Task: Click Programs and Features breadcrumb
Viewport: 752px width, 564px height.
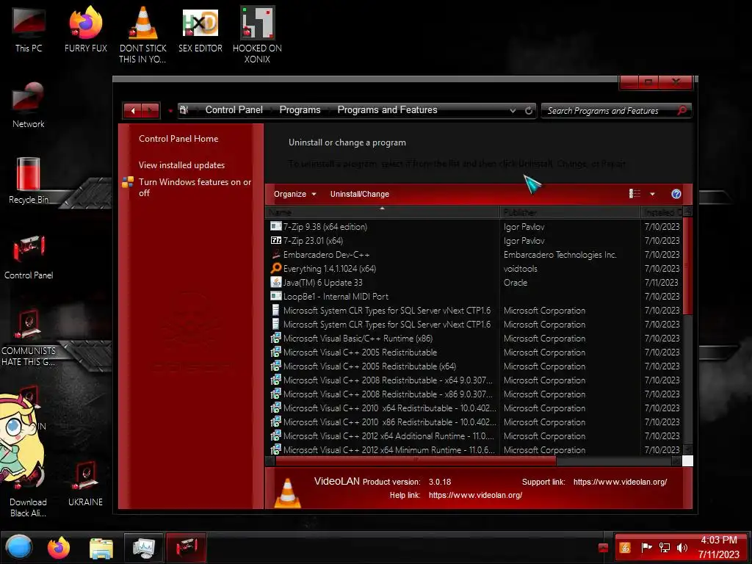Action: [x=388, y=110]
